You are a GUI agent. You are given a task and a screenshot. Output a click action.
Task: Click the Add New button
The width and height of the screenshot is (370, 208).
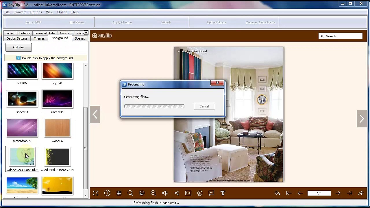(18, 47)
